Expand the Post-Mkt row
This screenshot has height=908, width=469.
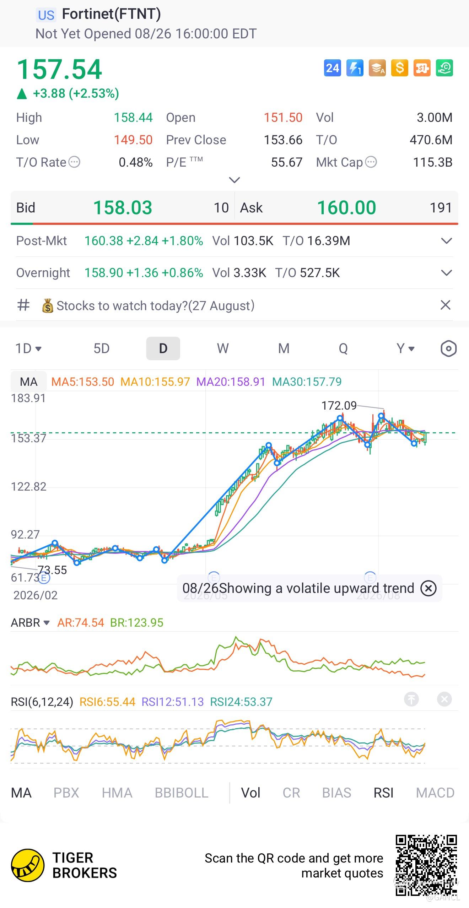pyautogui.click(x=446, y=241)
